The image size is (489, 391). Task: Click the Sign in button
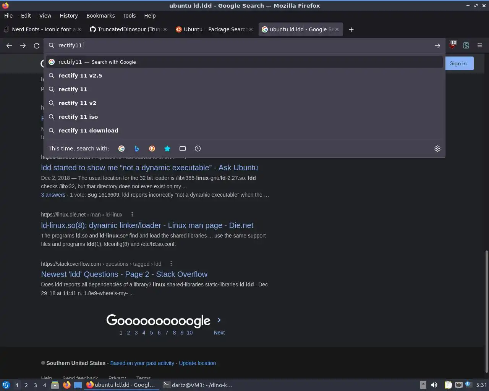pyautogui.click(x=458, y=63)
